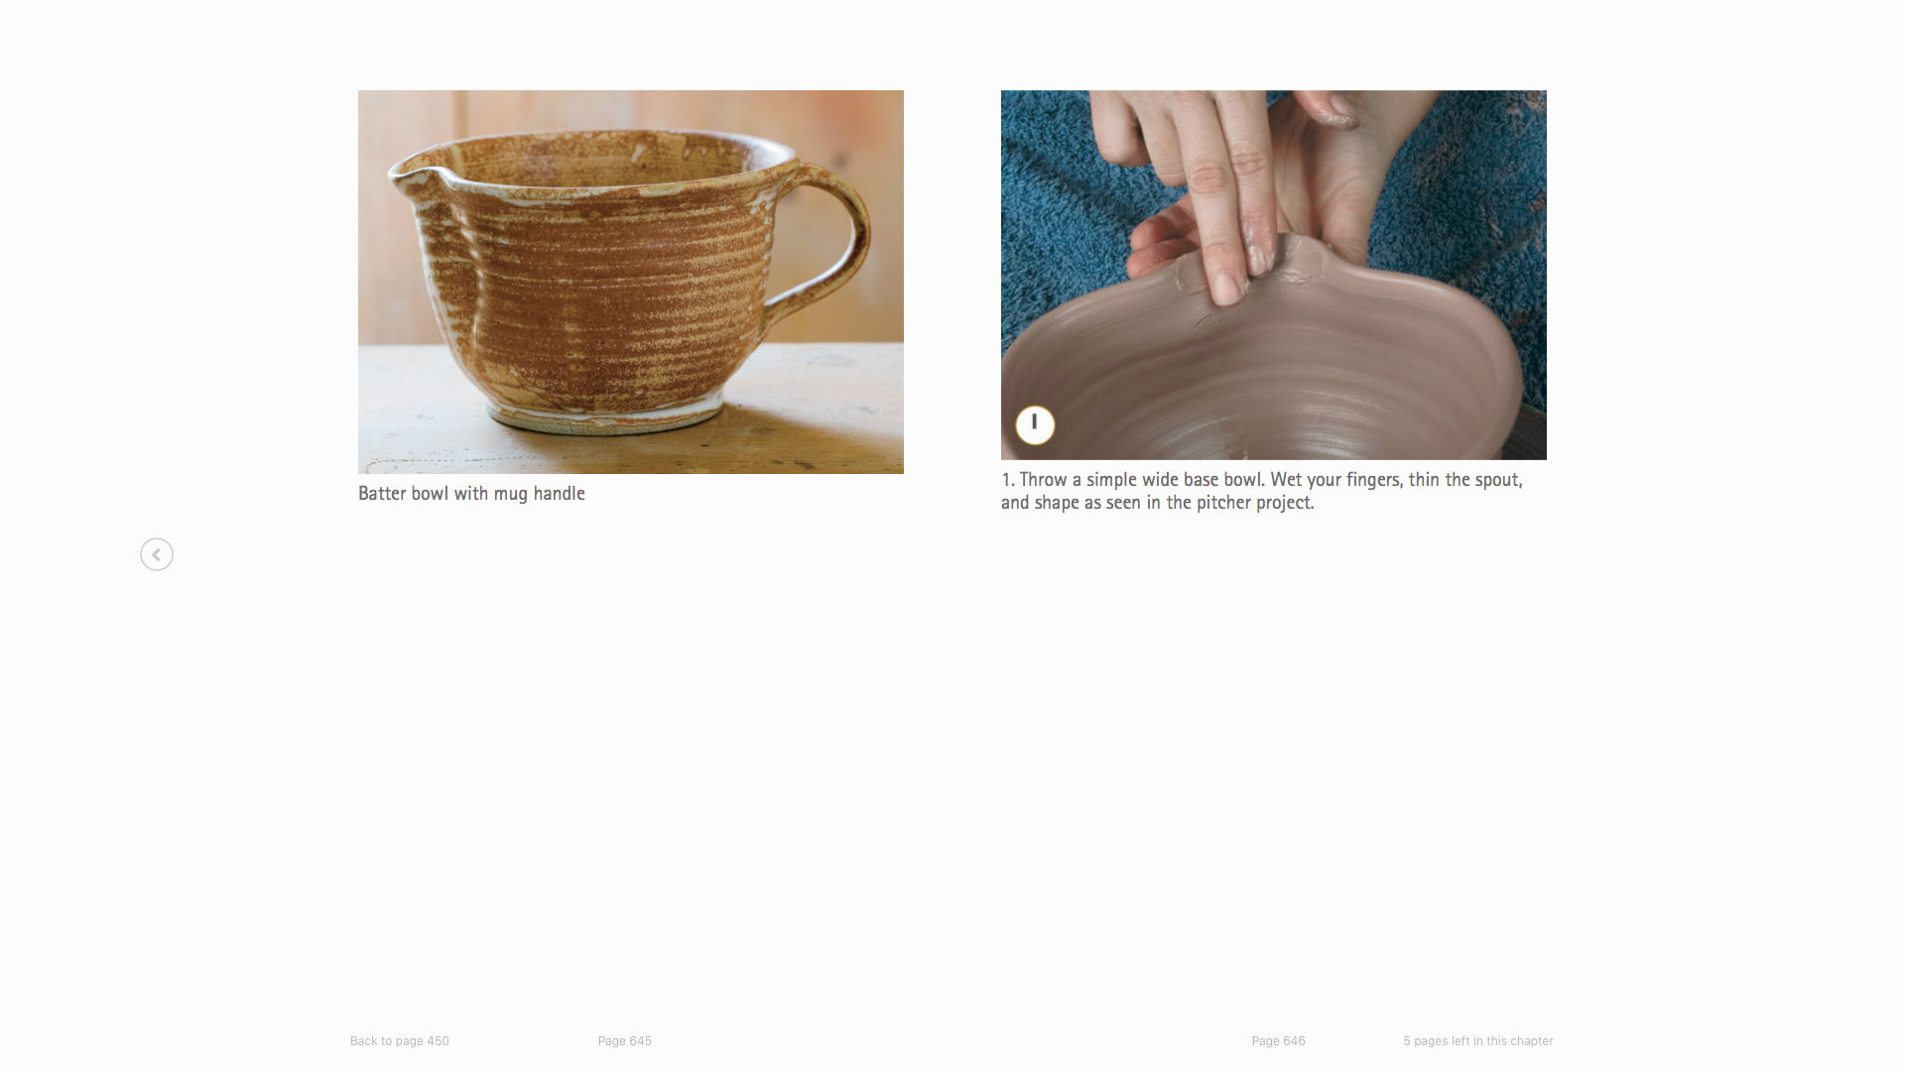The width and height of the screenshot is (1905, 1071).
Task: Click the 'Page 646' indicator
Action: pos(1279,1041)
